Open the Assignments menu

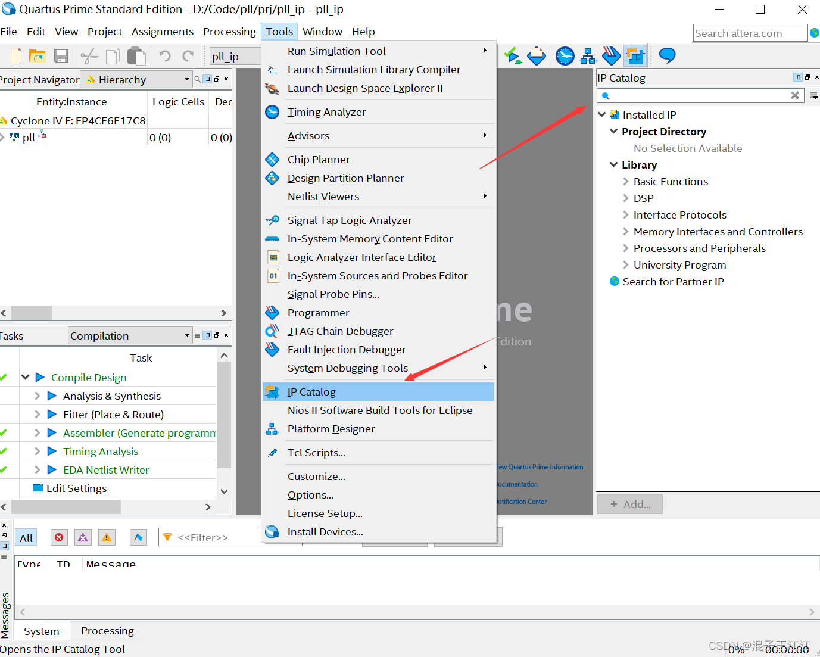(x=162, y=32)
